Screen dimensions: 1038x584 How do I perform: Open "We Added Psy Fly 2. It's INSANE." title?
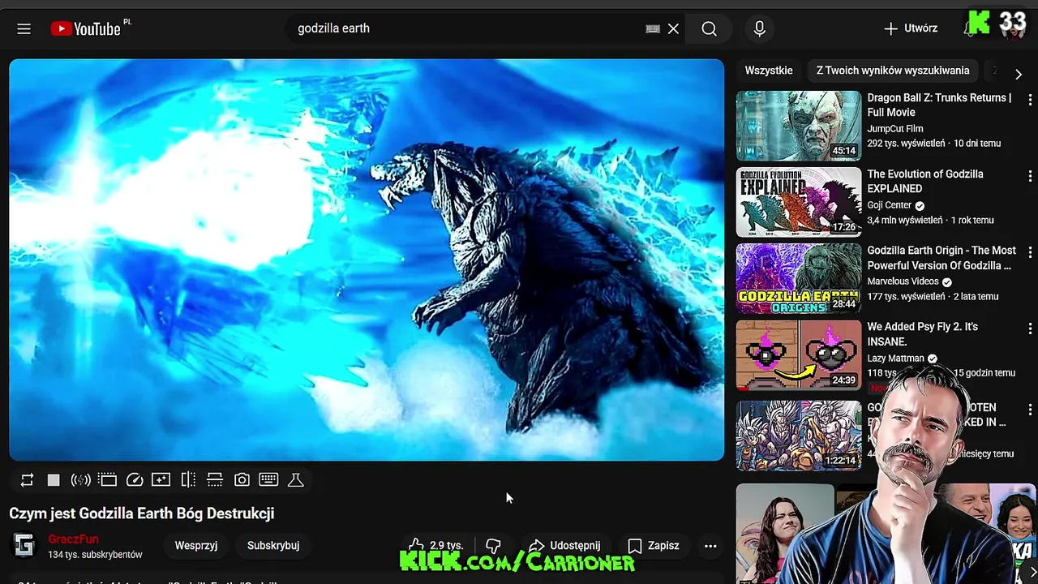(x=922, y=334)
